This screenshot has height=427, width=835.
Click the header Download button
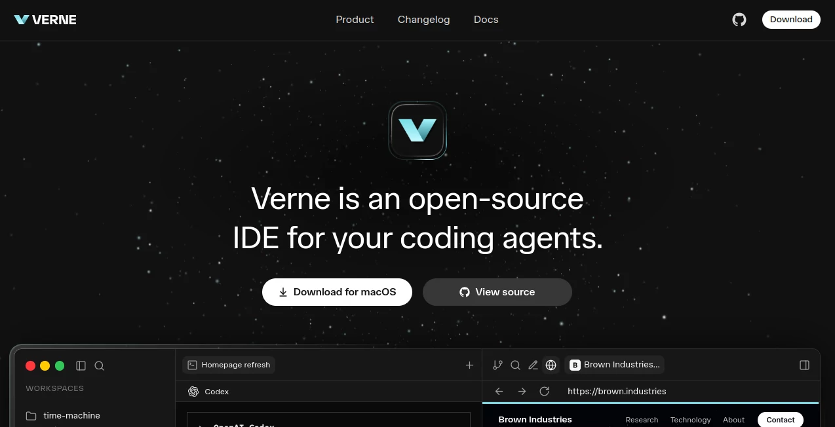[791, 20]
